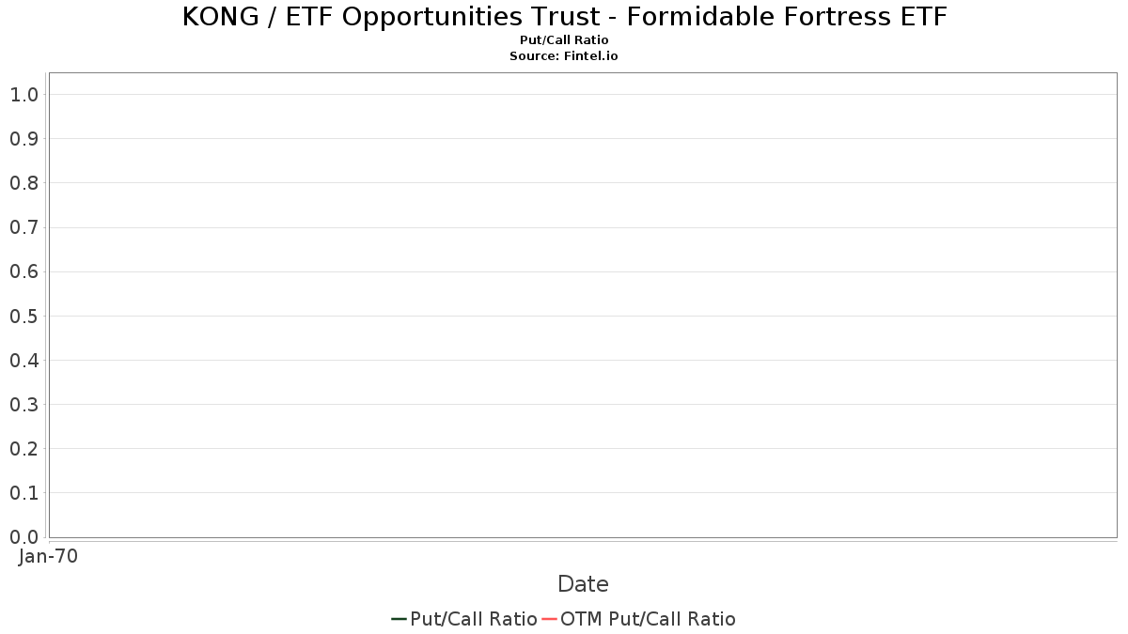This screenshot has height=634, width=1128.
Task: Click the 0.4 y-axis tick label
Action: pyautogui.click(x=24, y=361)
